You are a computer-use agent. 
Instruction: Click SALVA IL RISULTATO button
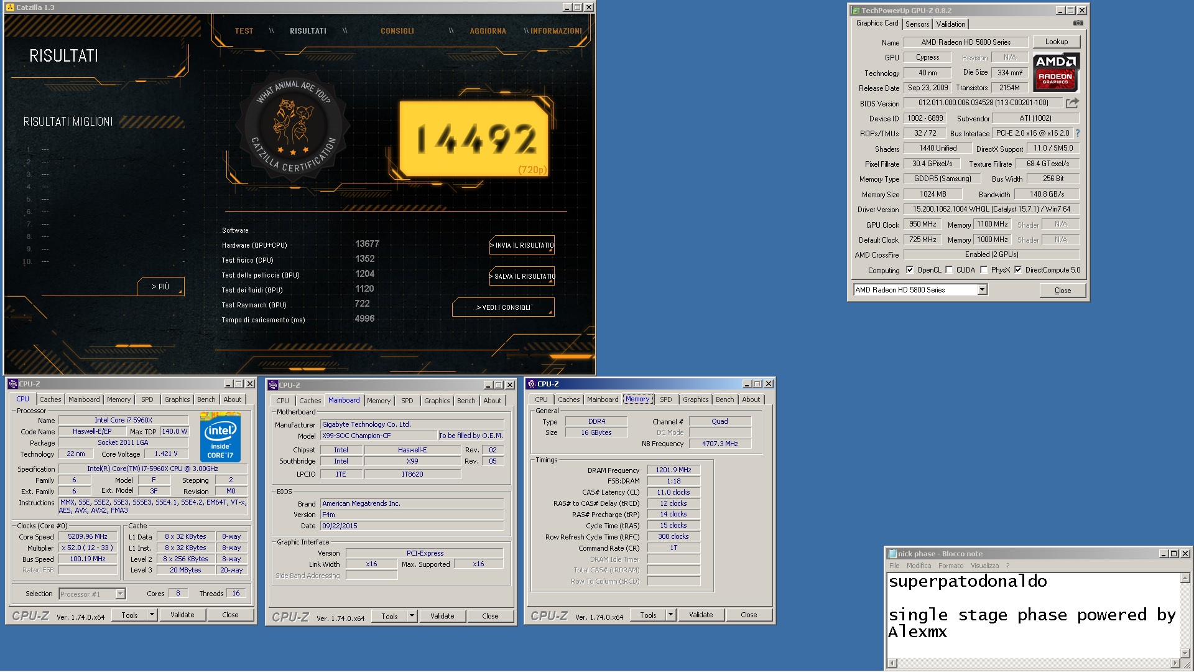[522, 276]
